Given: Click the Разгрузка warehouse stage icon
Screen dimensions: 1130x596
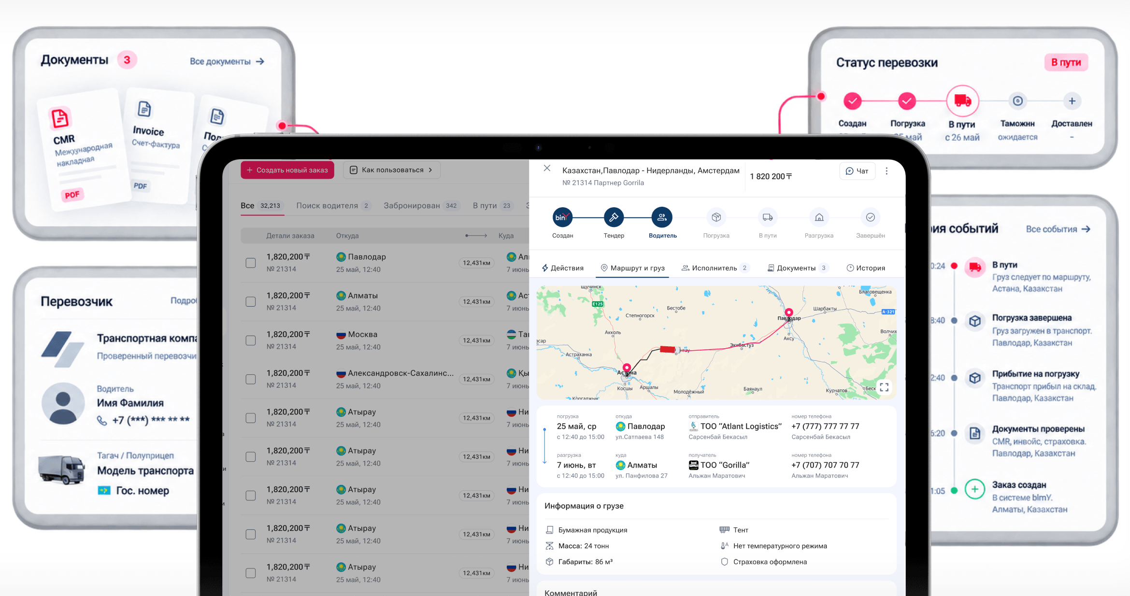Looking at the screenshot, I should [819, 217].
